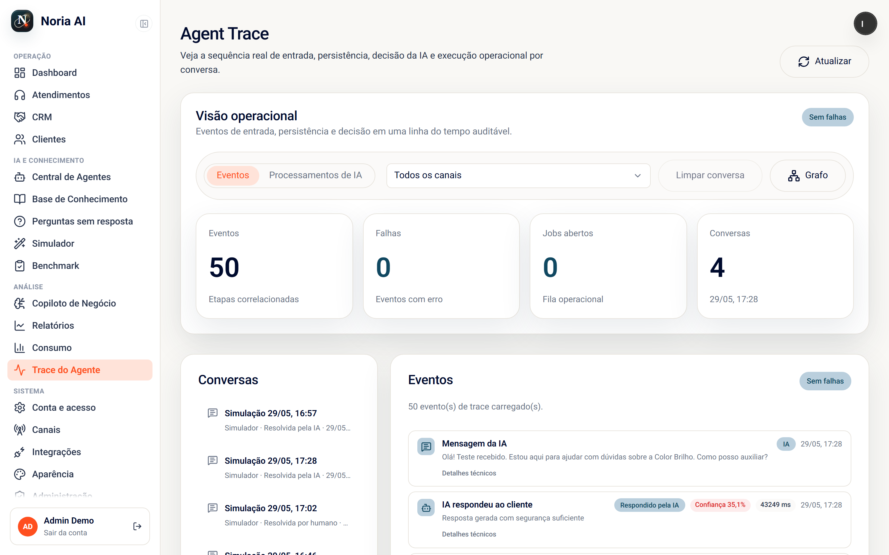Open CRM handshake icon
Screen dimensions: 889x555
(19, 117)
